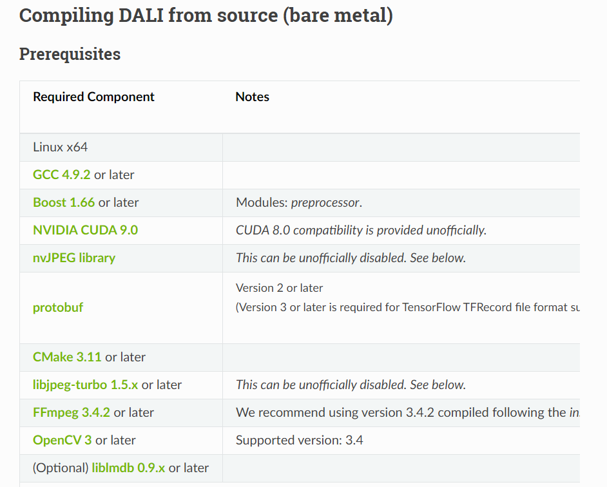Open the nvJPEG library link
This screenshot has width=607, height=487.
pyautogui.click(x=74, y=258)
